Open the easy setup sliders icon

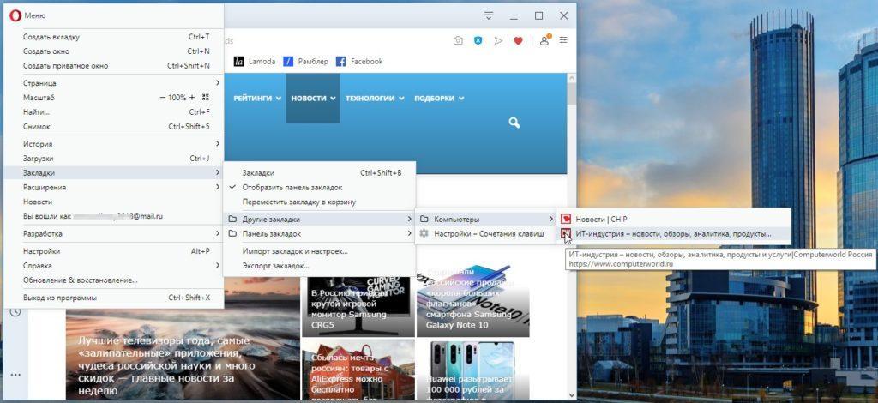click(x=563, y=40)
